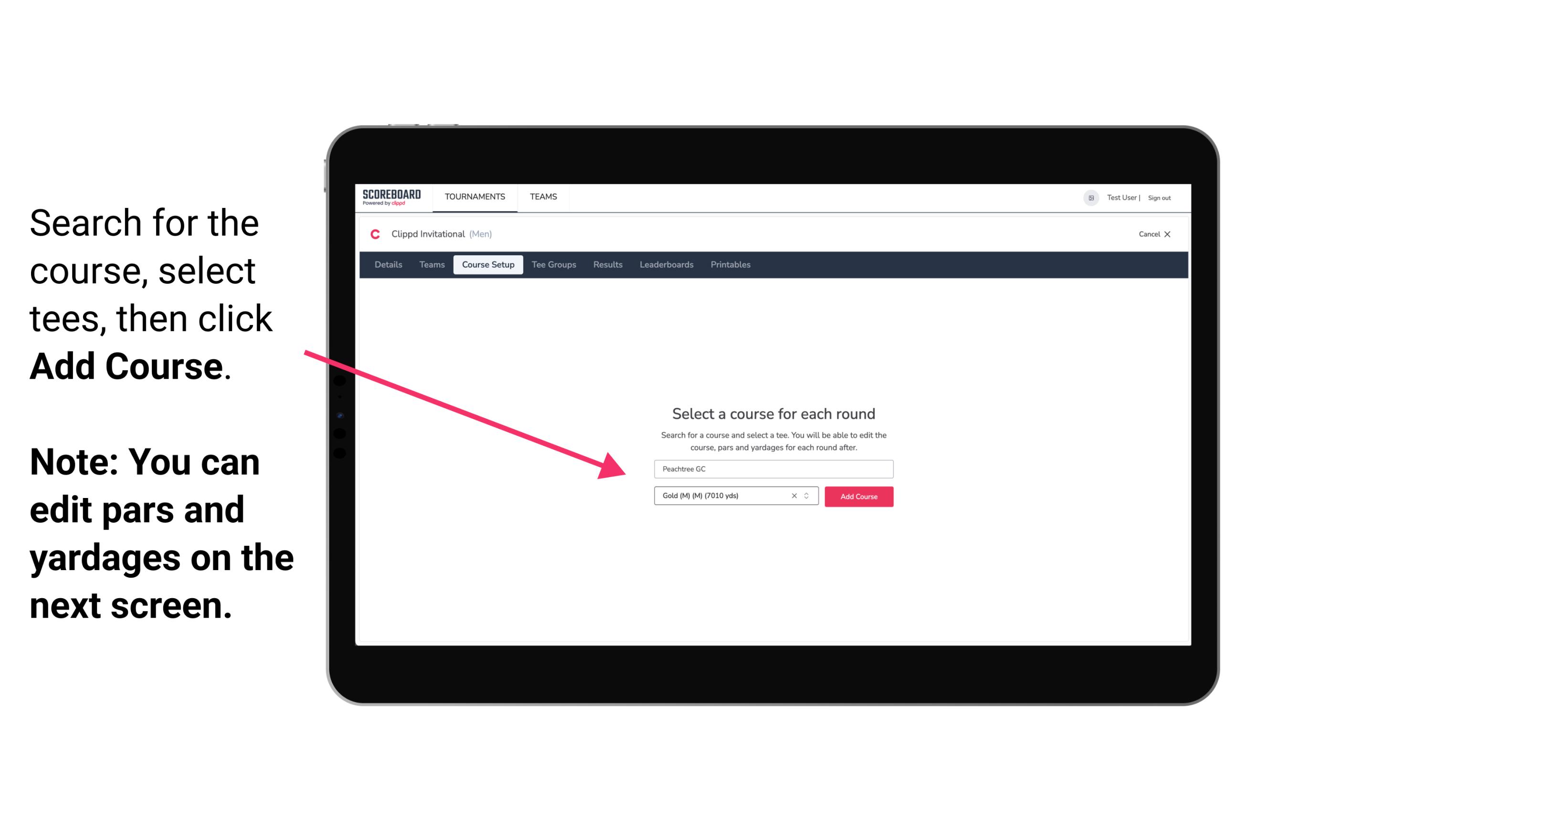The width and height of the screenshot is (1544, 830).
Task: Click the close X on Gold tee selection
Action: (x=794, y=497)
